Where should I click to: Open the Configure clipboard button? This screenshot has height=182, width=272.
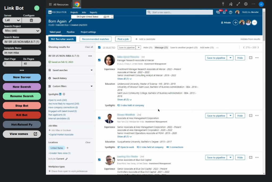click(31, 20)
